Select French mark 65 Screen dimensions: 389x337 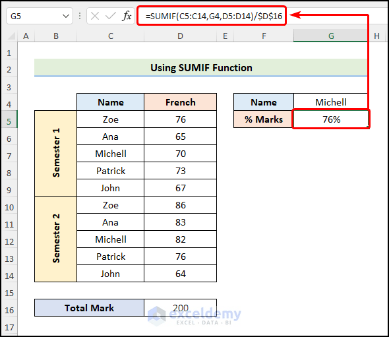tap(181, 137)
